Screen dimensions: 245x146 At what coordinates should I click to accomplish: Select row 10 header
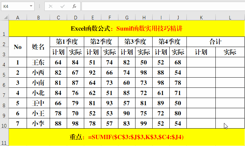pos(4,123)
